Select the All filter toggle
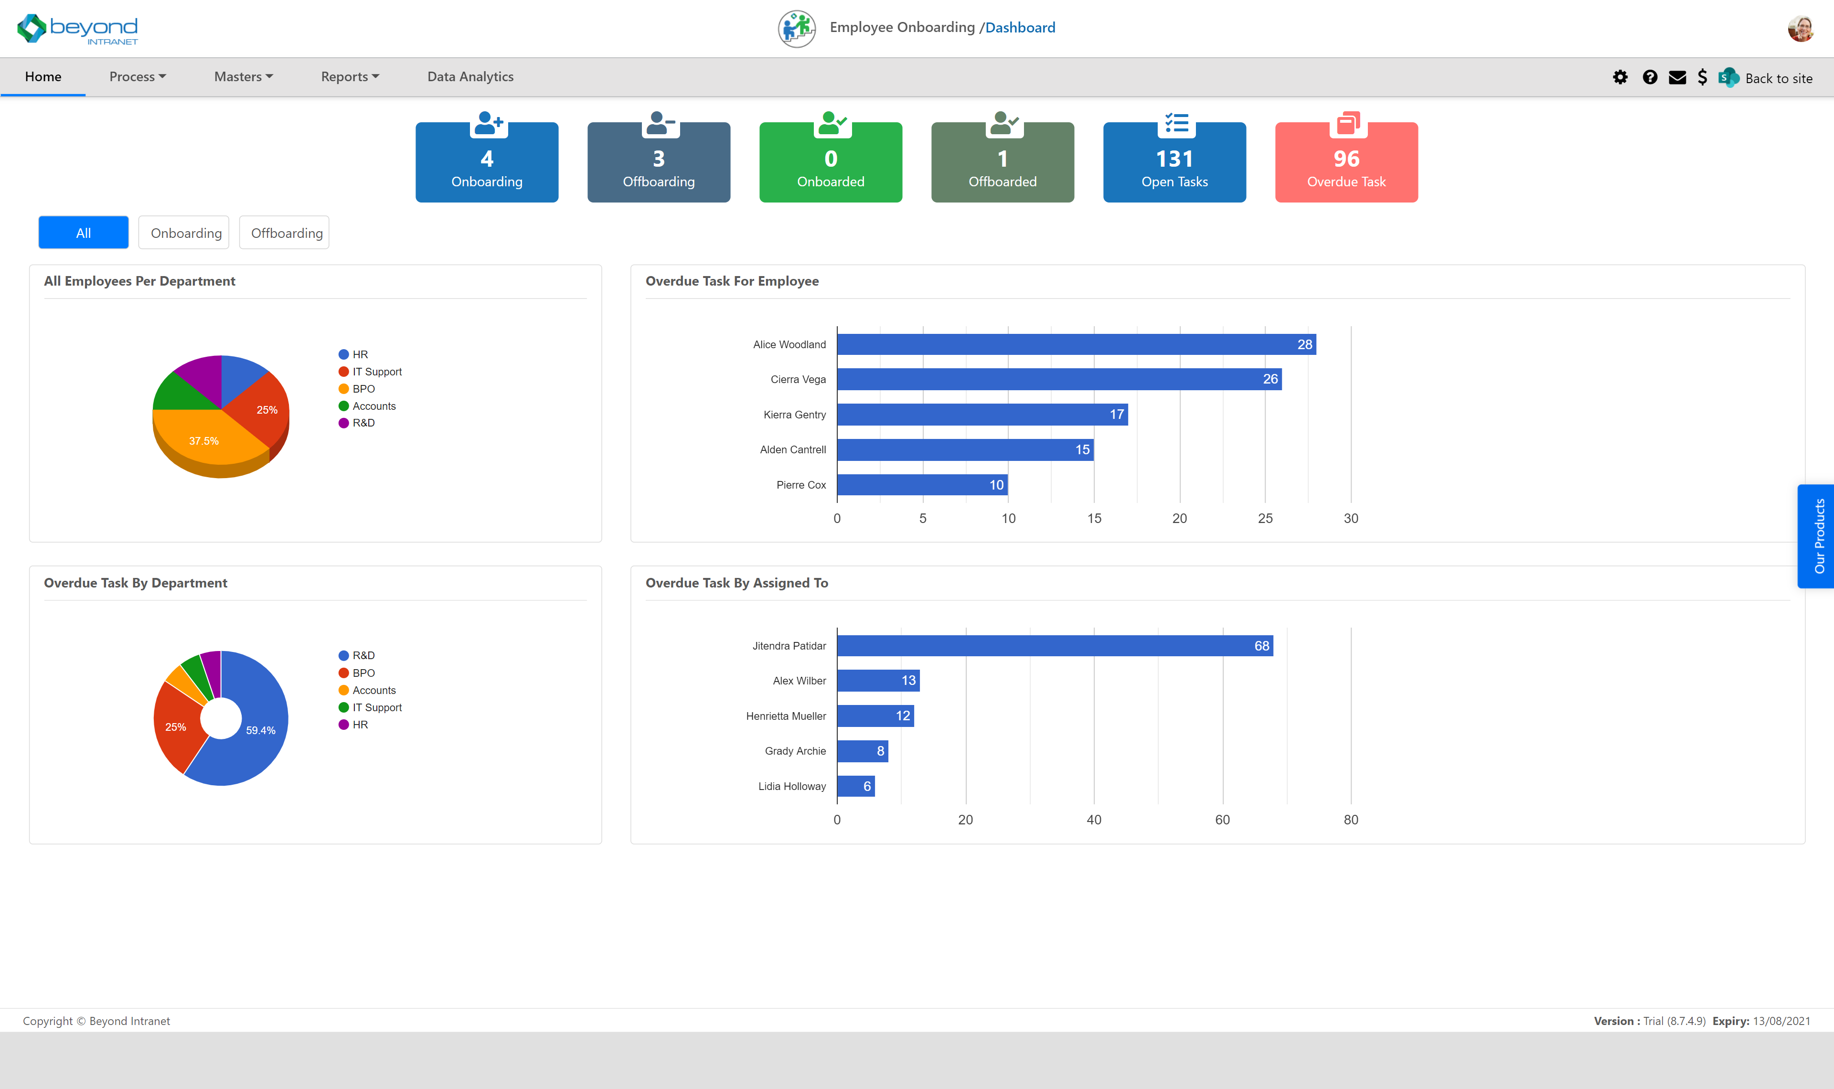The image size is (1834, 1089). click(83, 232)
